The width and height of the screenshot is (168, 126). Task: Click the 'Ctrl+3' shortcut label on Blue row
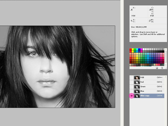click(159, 91)
